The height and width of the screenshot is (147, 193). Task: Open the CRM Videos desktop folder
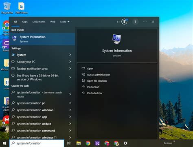tap(22, 8)
